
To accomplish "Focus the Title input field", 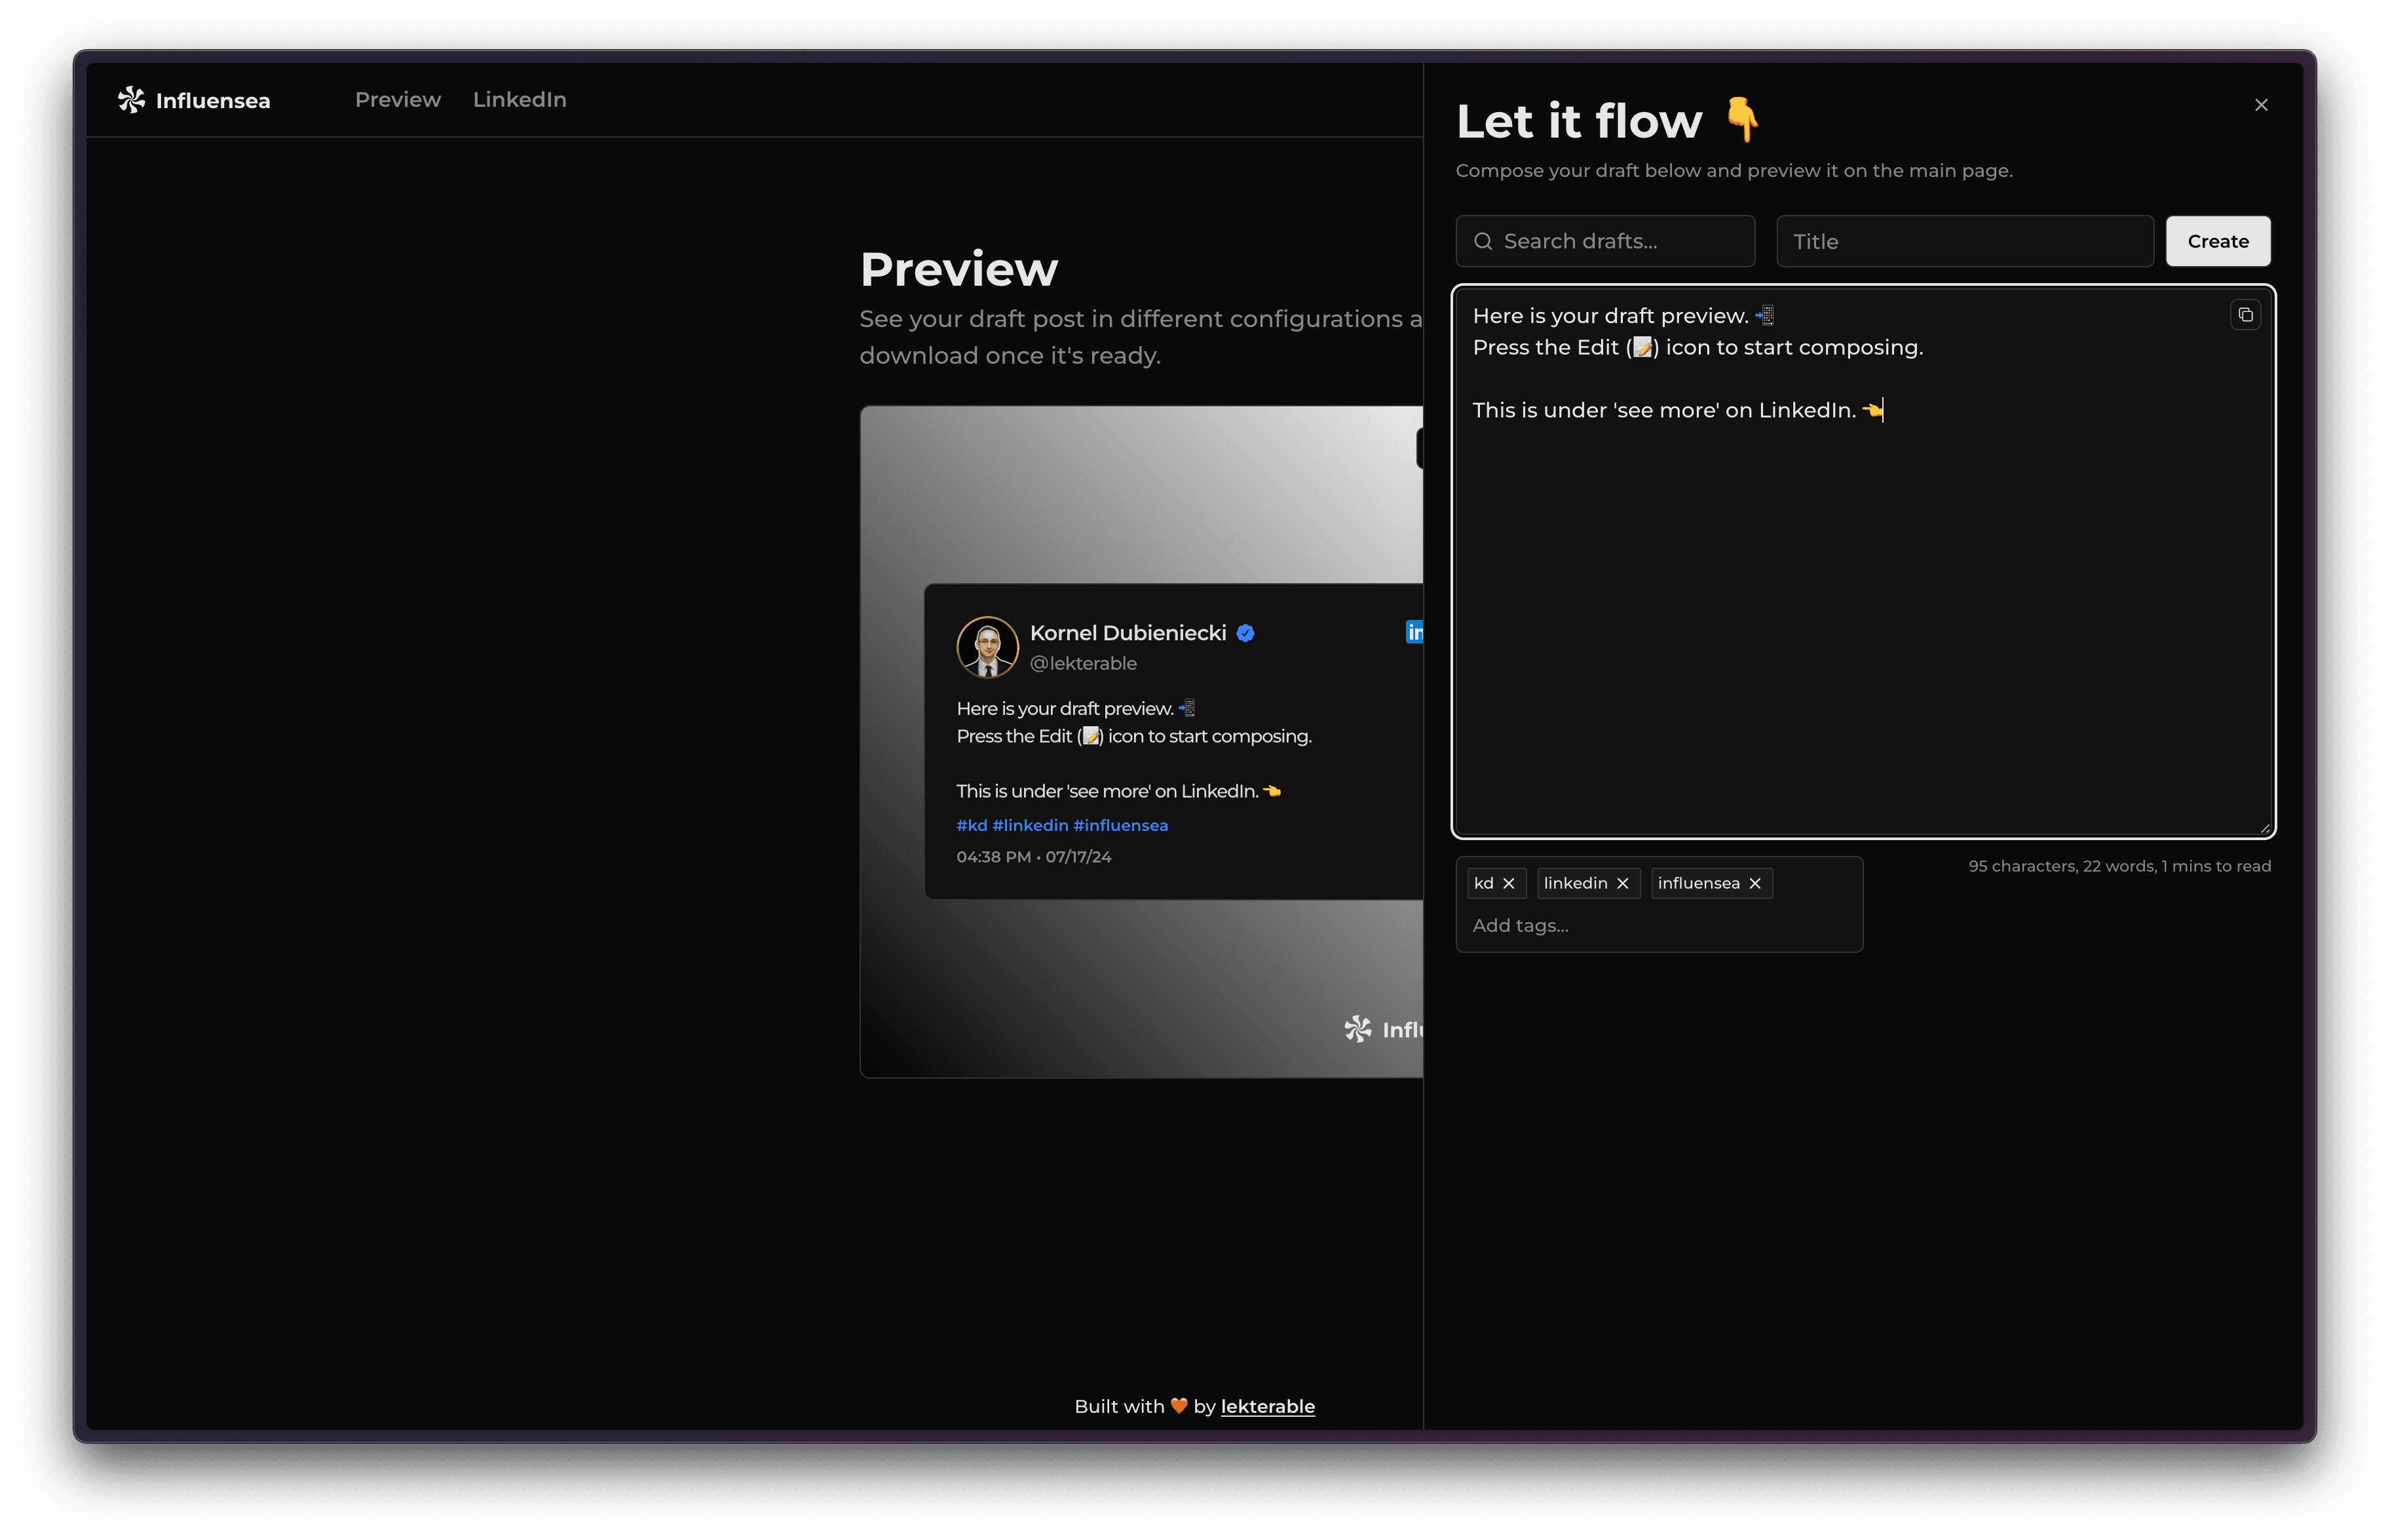I will pos(1965,241).
